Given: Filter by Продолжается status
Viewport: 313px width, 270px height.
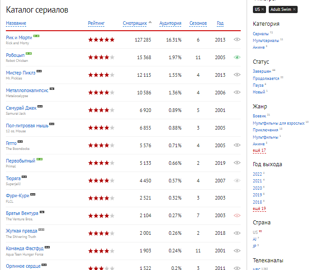Looking at the screenshot, I should pos(266,79).
